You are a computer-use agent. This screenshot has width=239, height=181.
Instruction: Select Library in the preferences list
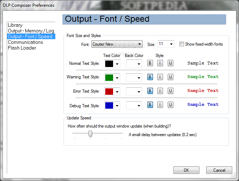[31, 25]
